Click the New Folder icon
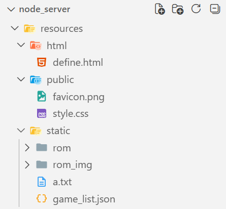Image resolution: width=226 pixels, height=209 pixels. [178, 9]
